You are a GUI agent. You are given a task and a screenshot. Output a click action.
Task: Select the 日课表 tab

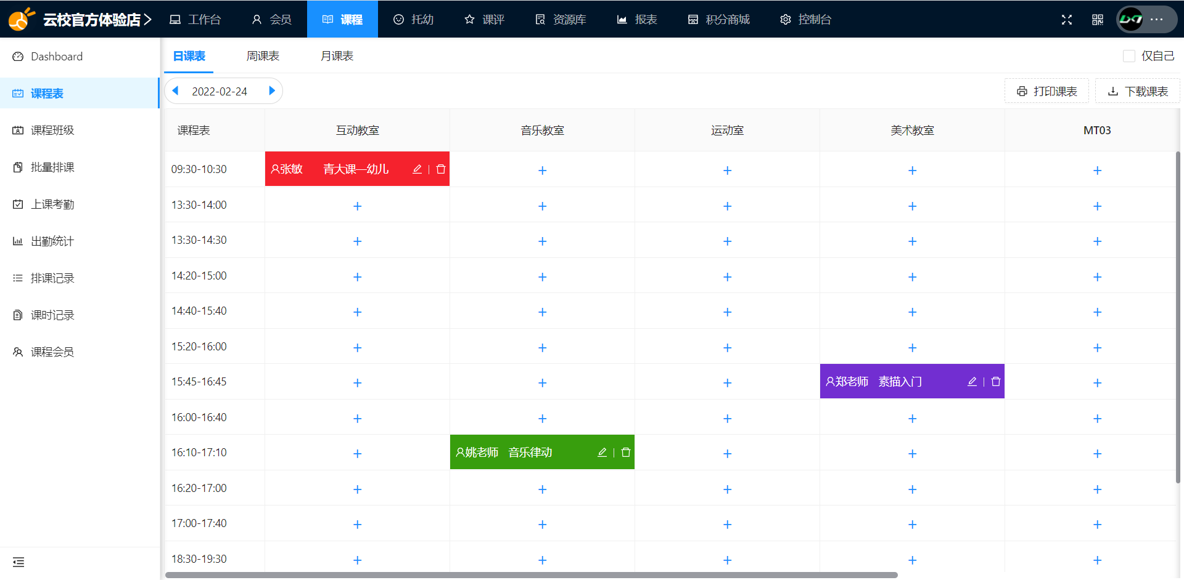pyautogui.click(x=189, y=56)
